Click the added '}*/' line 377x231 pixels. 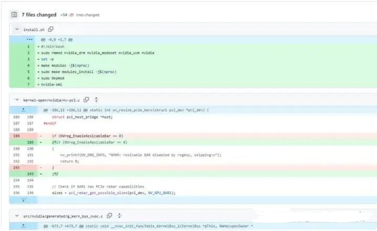(x=55, y=174)
